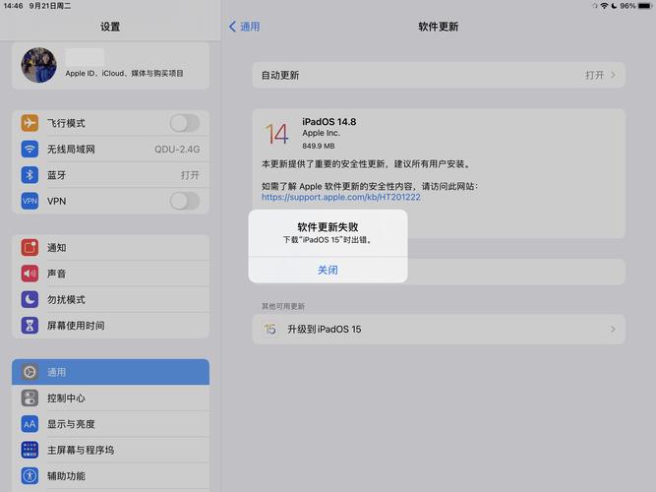The height and width of the screenshot is (492, 656).
Task: Tap the iPadOS 14.8 title text
Action: (329, 122)
